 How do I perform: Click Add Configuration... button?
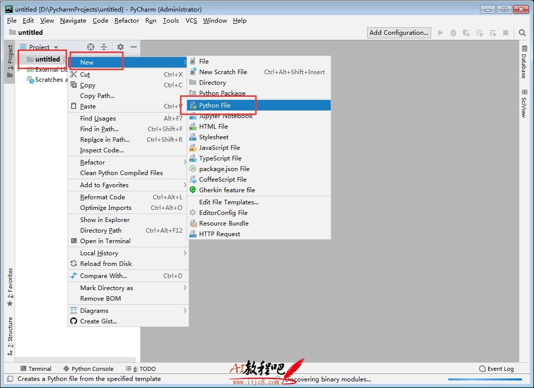coord(399,33)
